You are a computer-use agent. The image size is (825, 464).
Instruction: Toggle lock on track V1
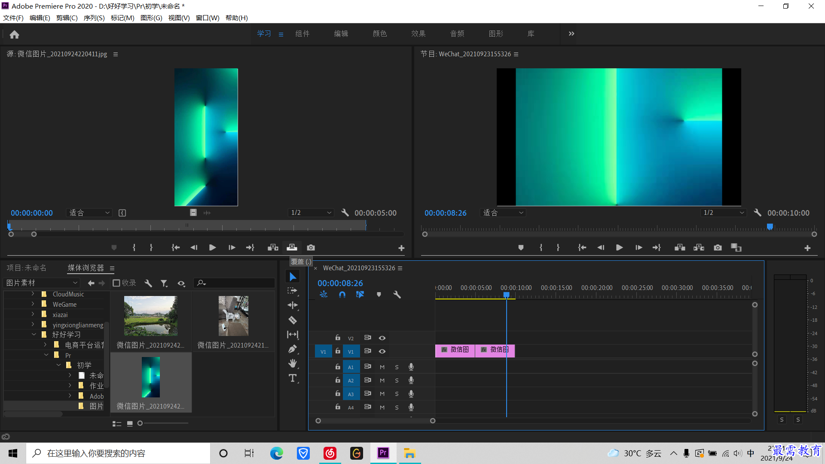point(338,351)
